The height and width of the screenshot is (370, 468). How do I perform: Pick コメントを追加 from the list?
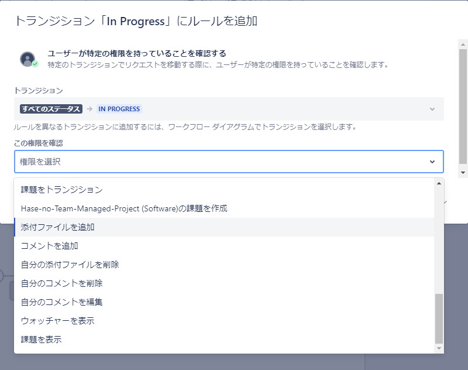(224, 246)
